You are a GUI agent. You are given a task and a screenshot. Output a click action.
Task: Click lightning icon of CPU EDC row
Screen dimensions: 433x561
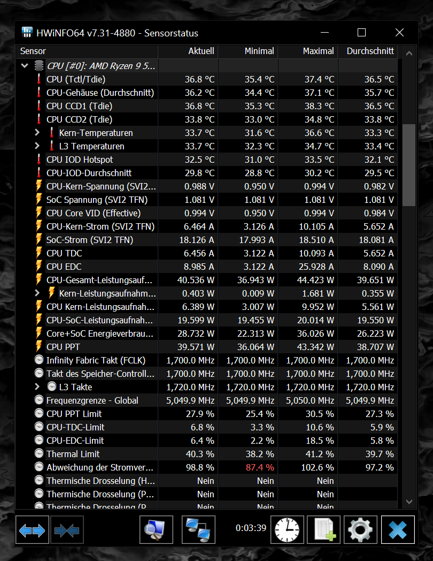[39, 266]
